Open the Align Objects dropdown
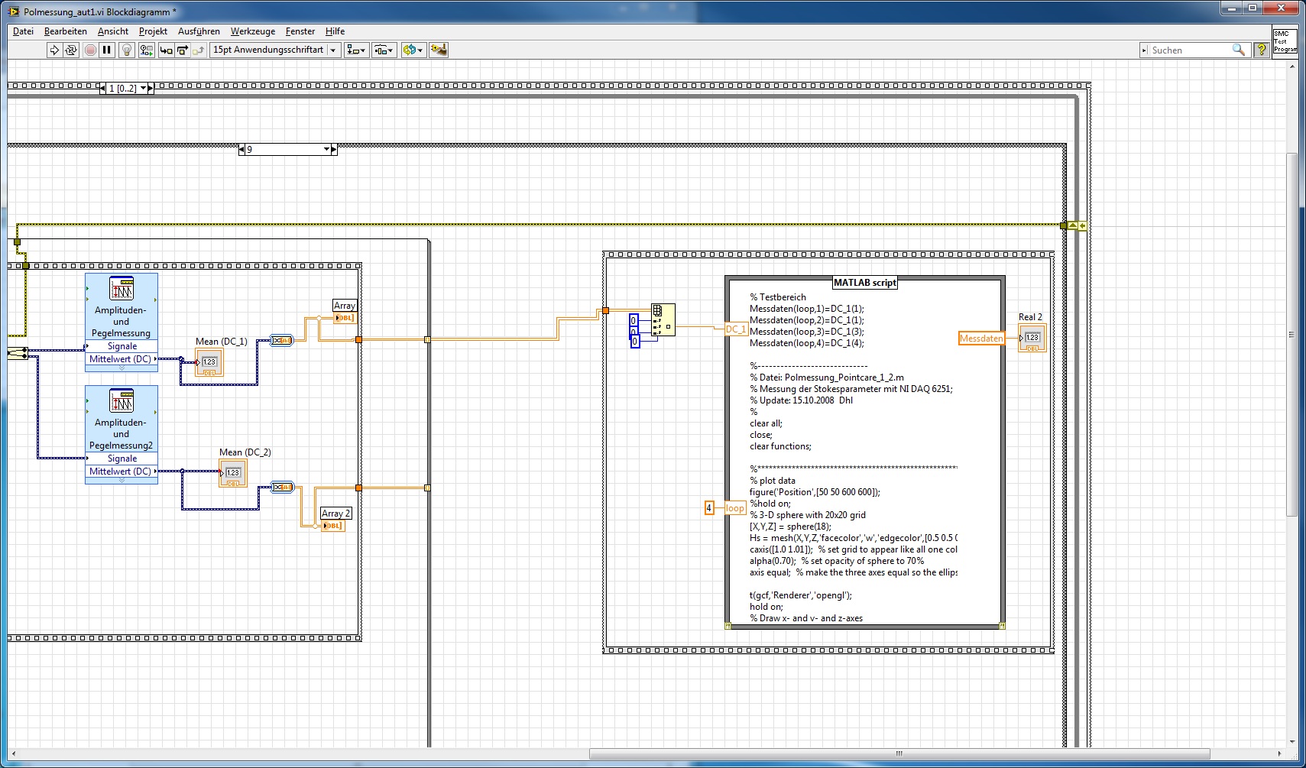This screenshot has height=768, width=1306. [x=356, y=50]
